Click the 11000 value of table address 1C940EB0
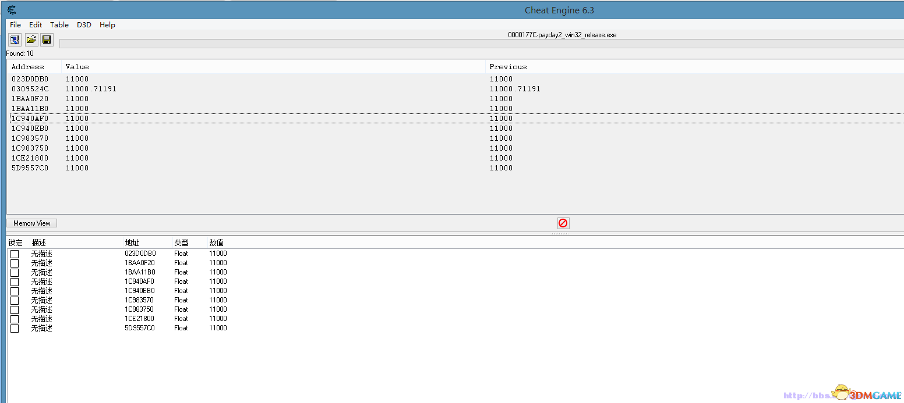The image size is (904, 403). point(218,291)
